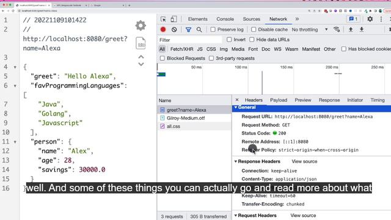Open the Initiator tab

pos(355,100)
